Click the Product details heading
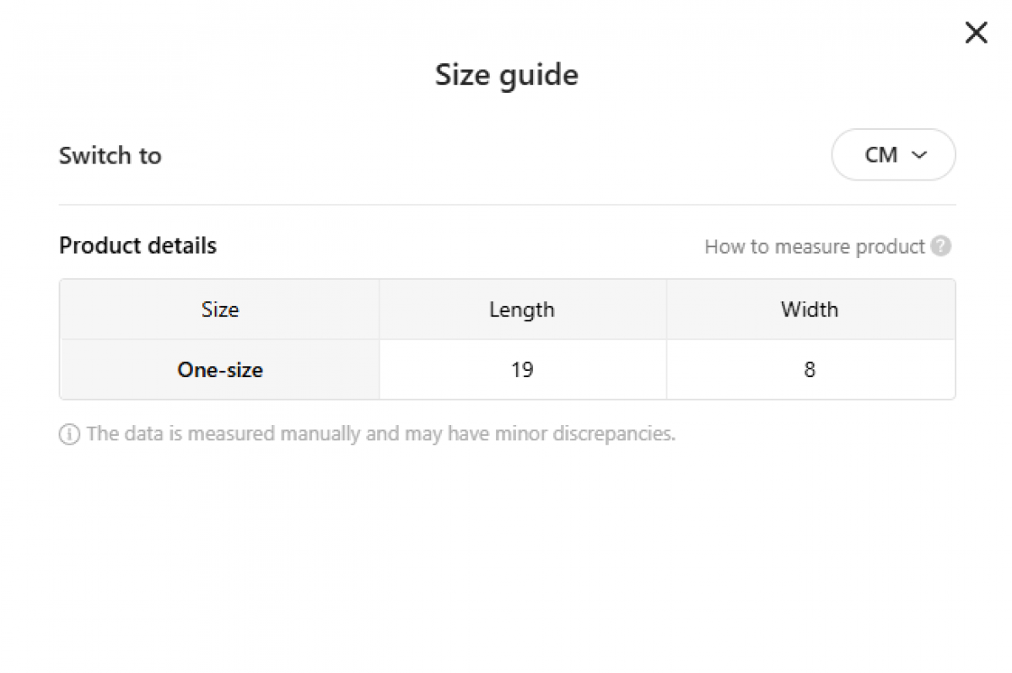This screenshot has width=1012, height=673. tap(137, 245)
